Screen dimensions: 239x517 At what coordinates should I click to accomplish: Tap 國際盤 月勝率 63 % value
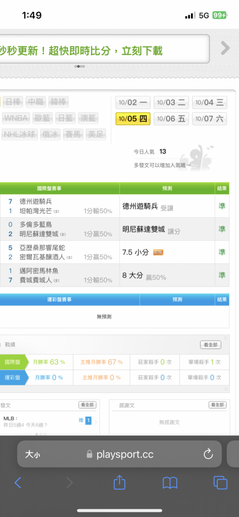49,362
